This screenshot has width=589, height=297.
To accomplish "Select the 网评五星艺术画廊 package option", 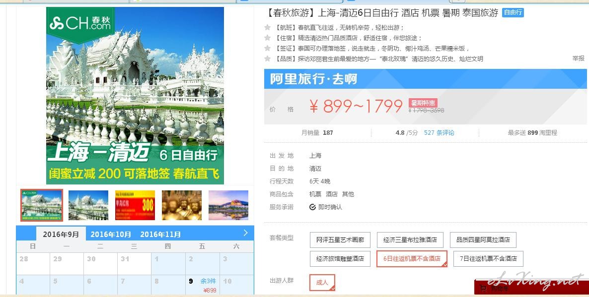I will tap(340, 239).
